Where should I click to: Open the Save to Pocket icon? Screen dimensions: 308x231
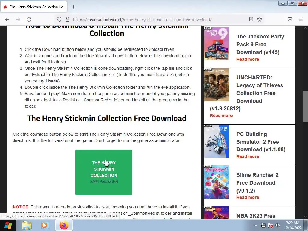[x=290, y=19]
